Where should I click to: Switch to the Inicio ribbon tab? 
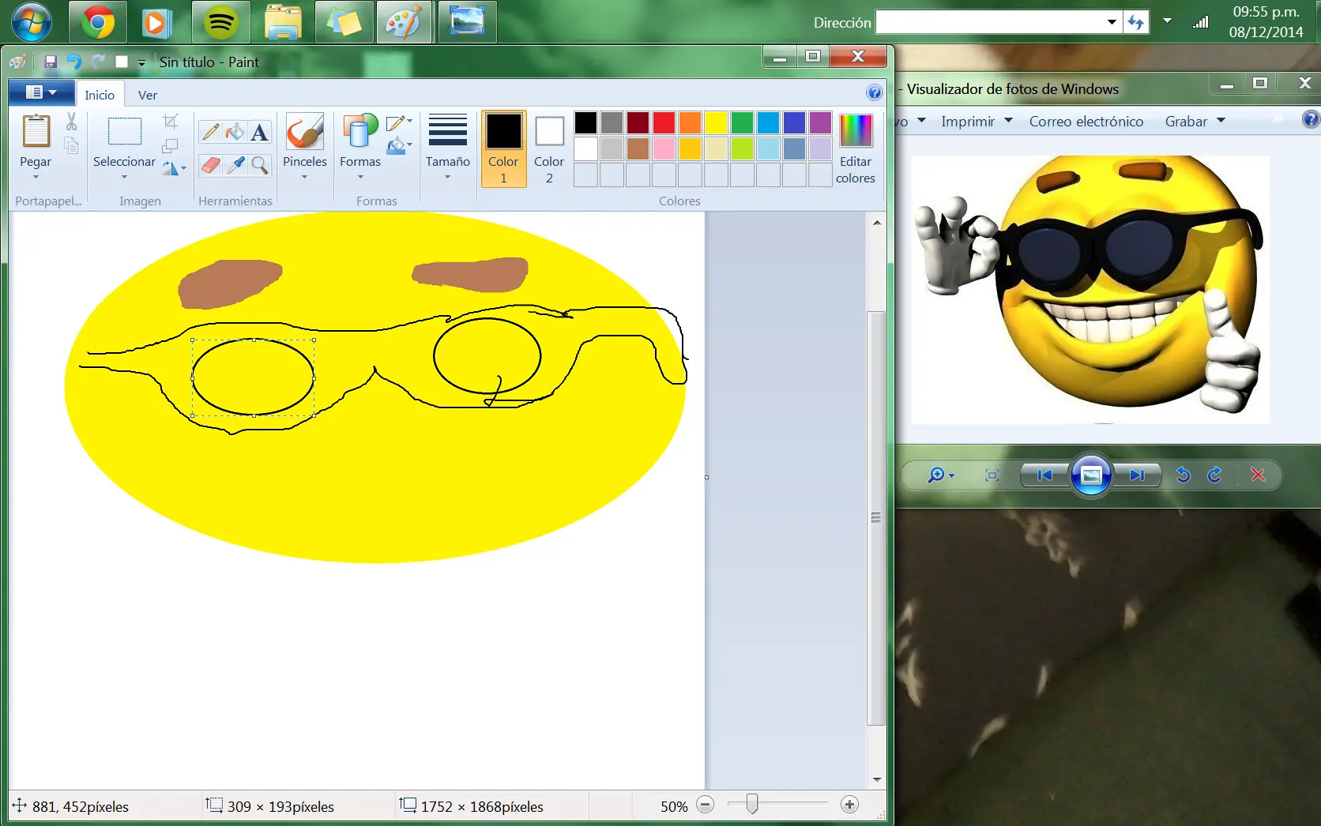[100, 95]
